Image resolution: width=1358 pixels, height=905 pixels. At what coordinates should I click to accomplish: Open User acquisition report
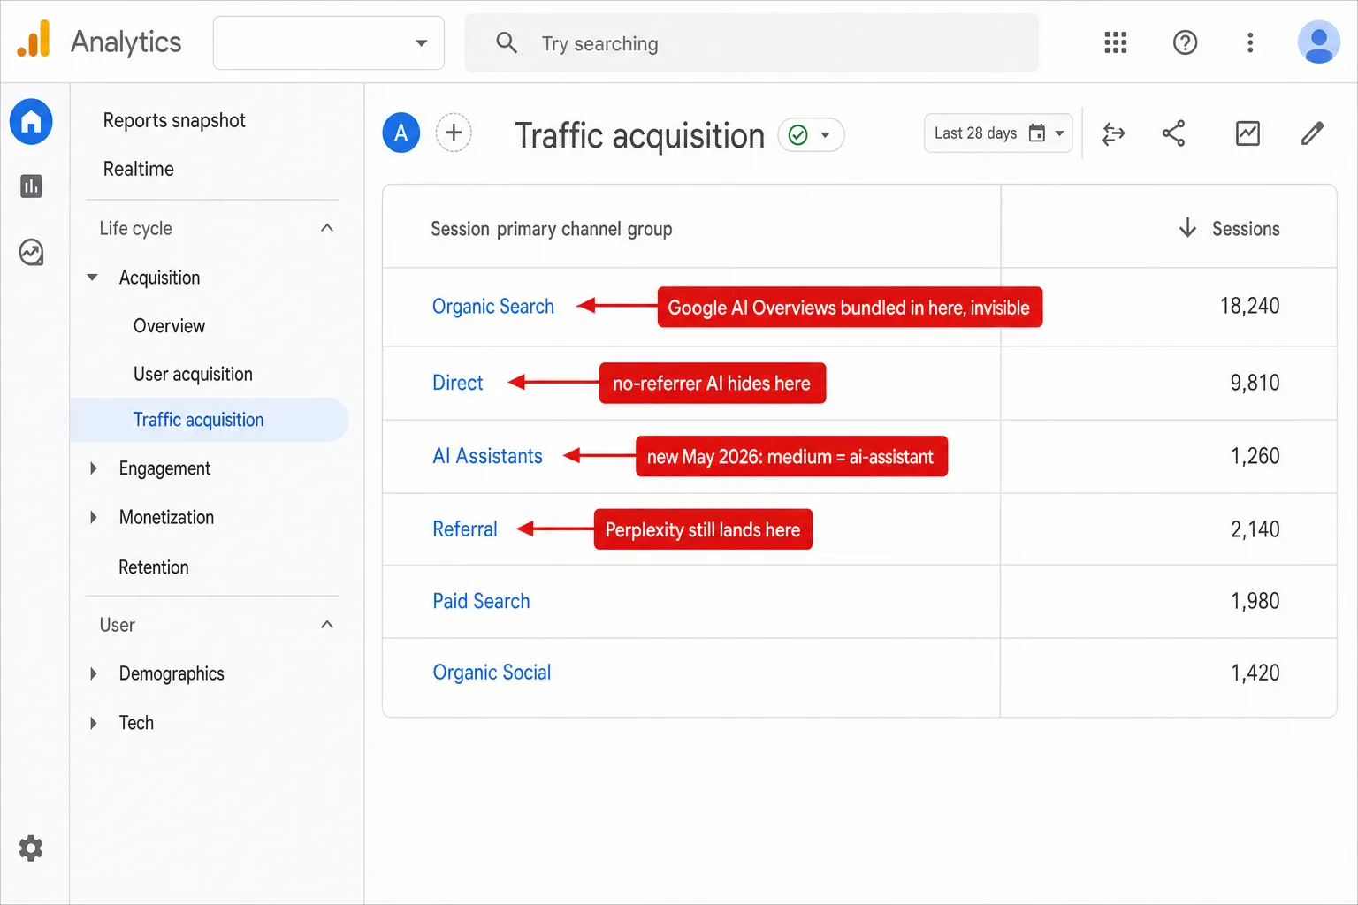[193, 375]
